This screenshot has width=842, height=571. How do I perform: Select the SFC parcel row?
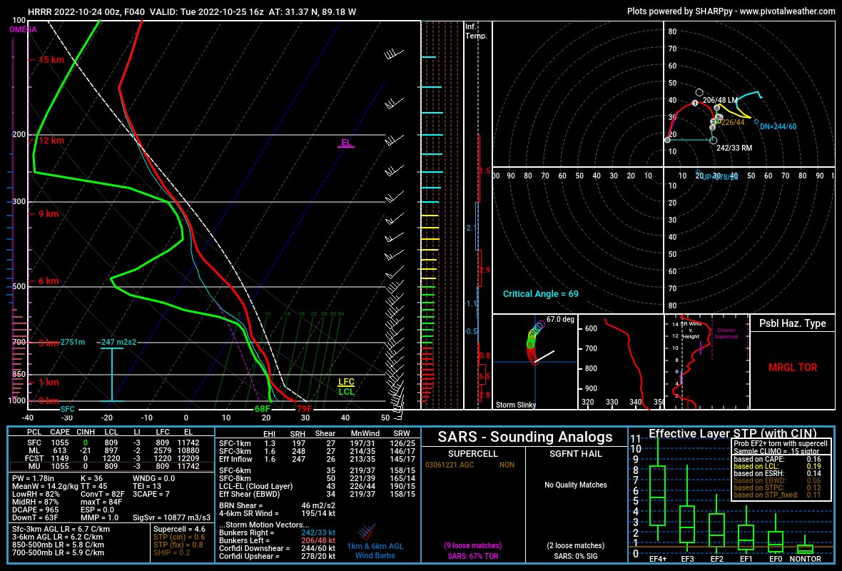pyautogui.click(x=112, y=443)
